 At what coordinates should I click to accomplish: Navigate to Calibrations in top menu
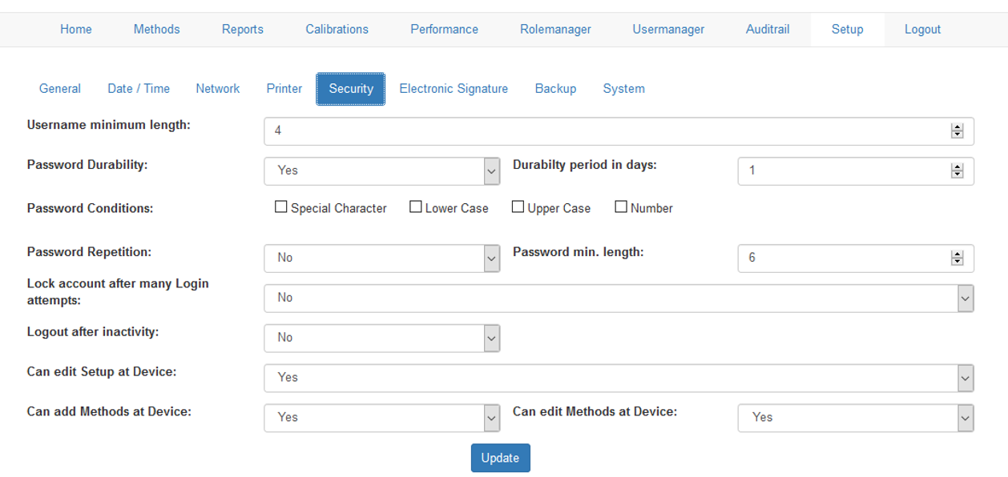coord(337,30)
